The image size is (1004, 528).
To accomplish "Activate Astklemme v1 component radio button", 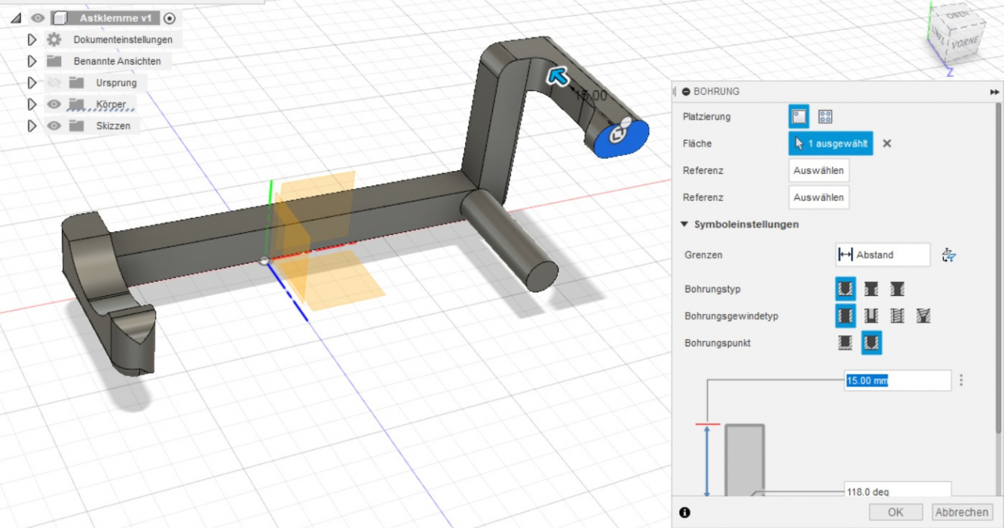I will (x=170, y=18).
